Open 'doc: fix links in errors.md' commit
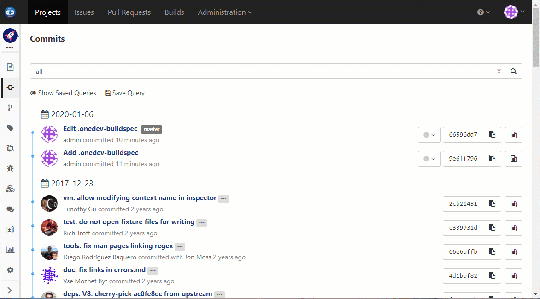Image resolution: width=540 pixels, height=299 pixels. [x=104, y=270]
